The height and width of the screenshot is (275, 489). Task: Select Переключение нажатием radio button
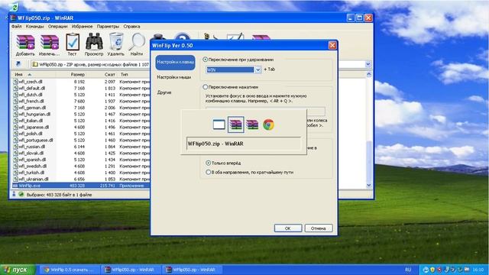coord(206,87)
